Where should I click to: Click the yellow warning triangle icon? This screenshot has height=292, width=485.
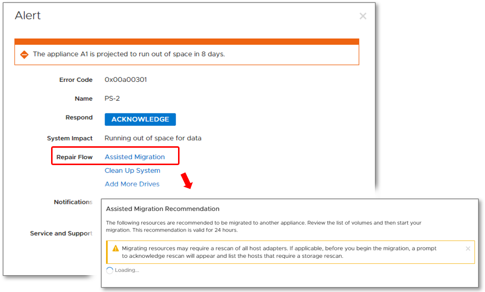(116, 248)
